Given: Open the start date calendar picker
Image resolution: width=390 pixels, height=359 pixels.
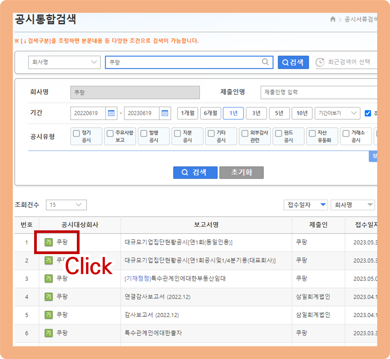Looking at the screenshot, I should point(111,113).
